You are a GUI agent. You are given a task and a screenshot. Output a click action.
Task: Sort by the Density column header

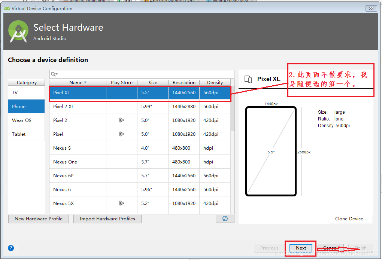pos(215,83)
